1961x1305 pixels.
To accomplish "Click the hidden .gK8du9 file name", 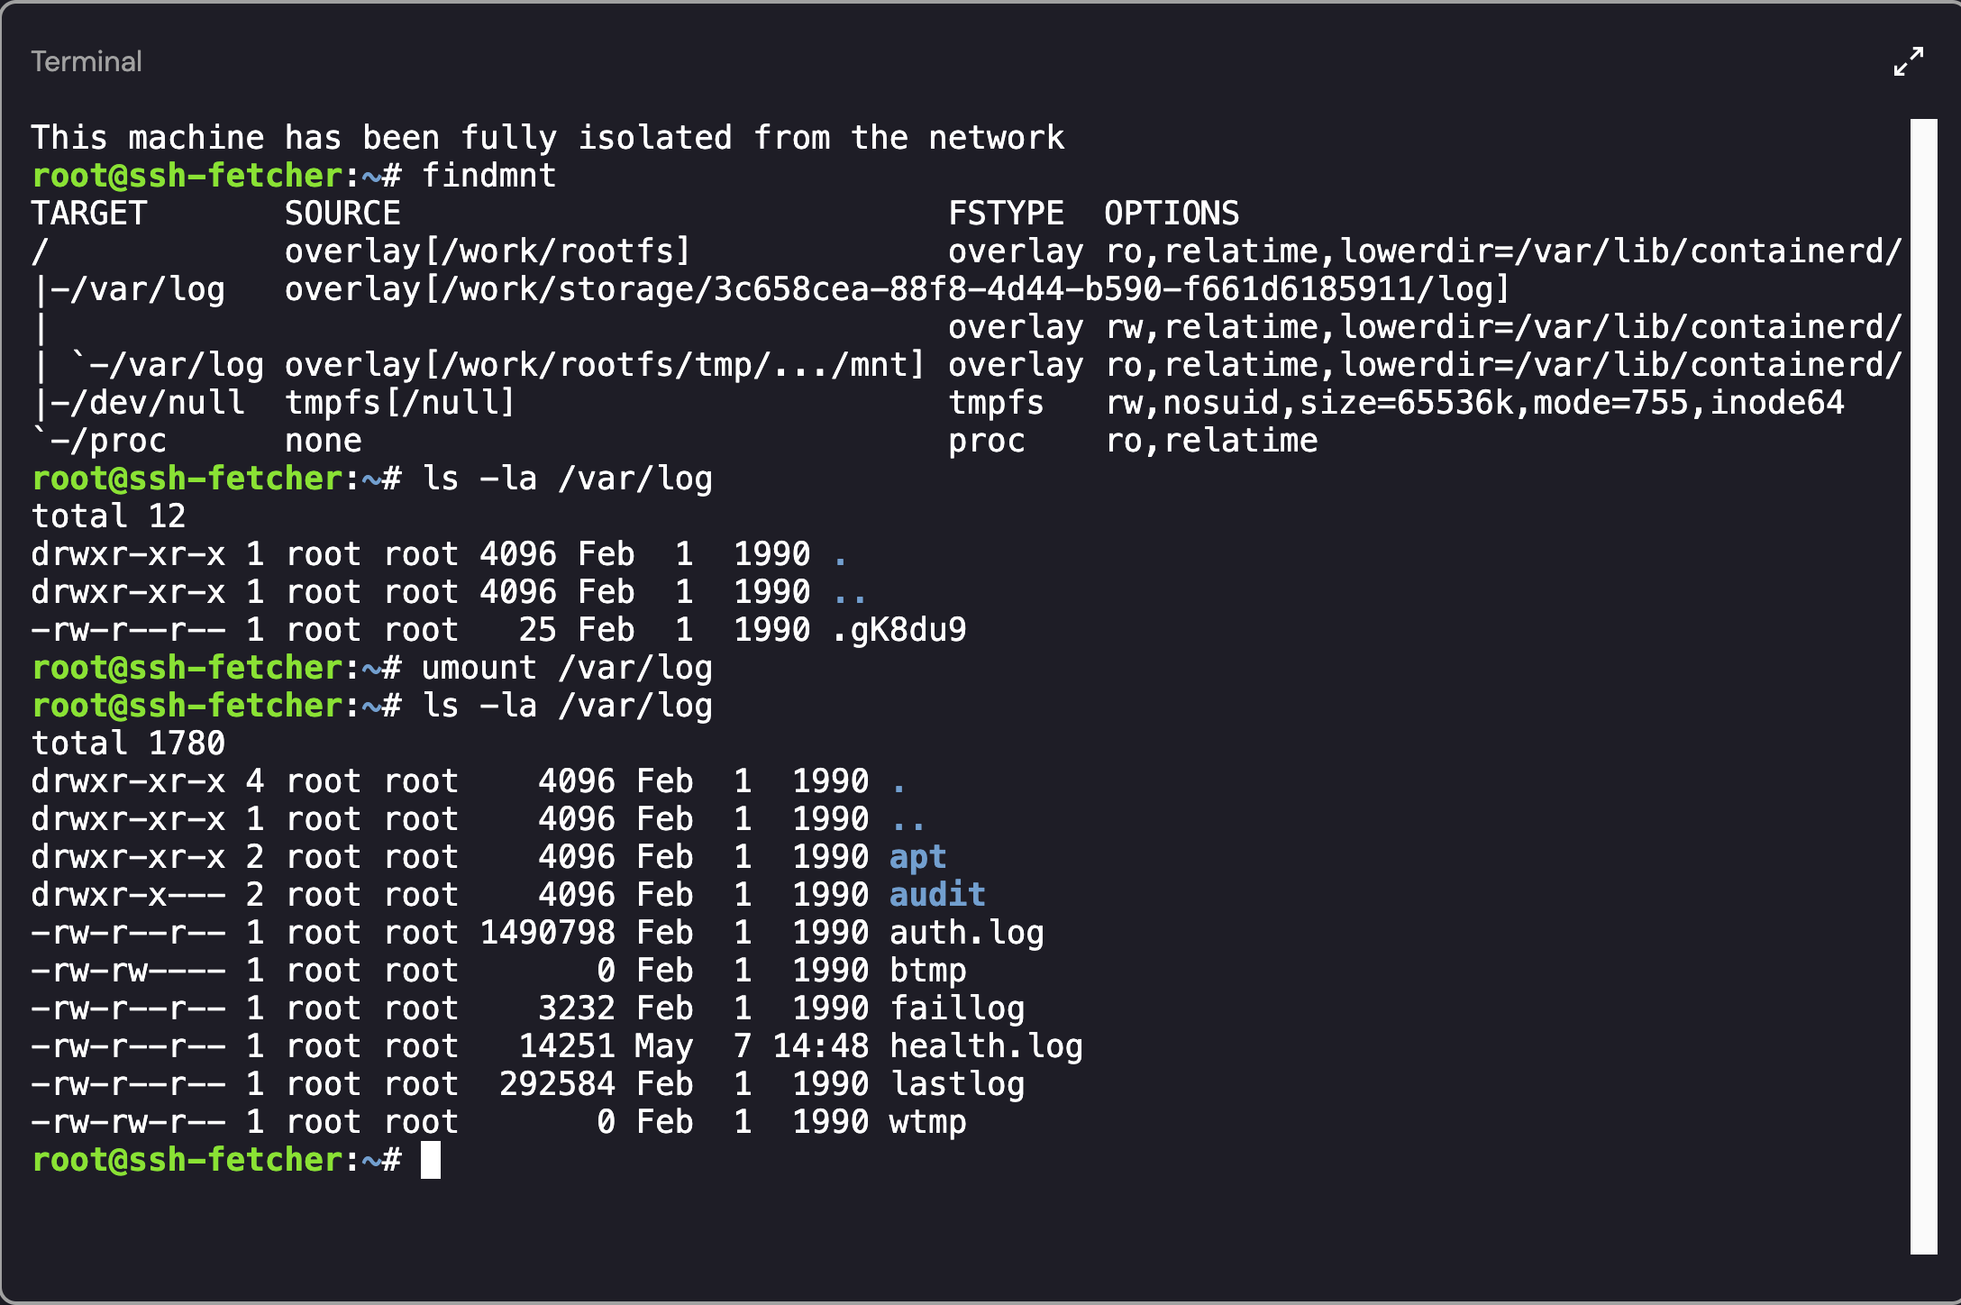I will (898, 630).
